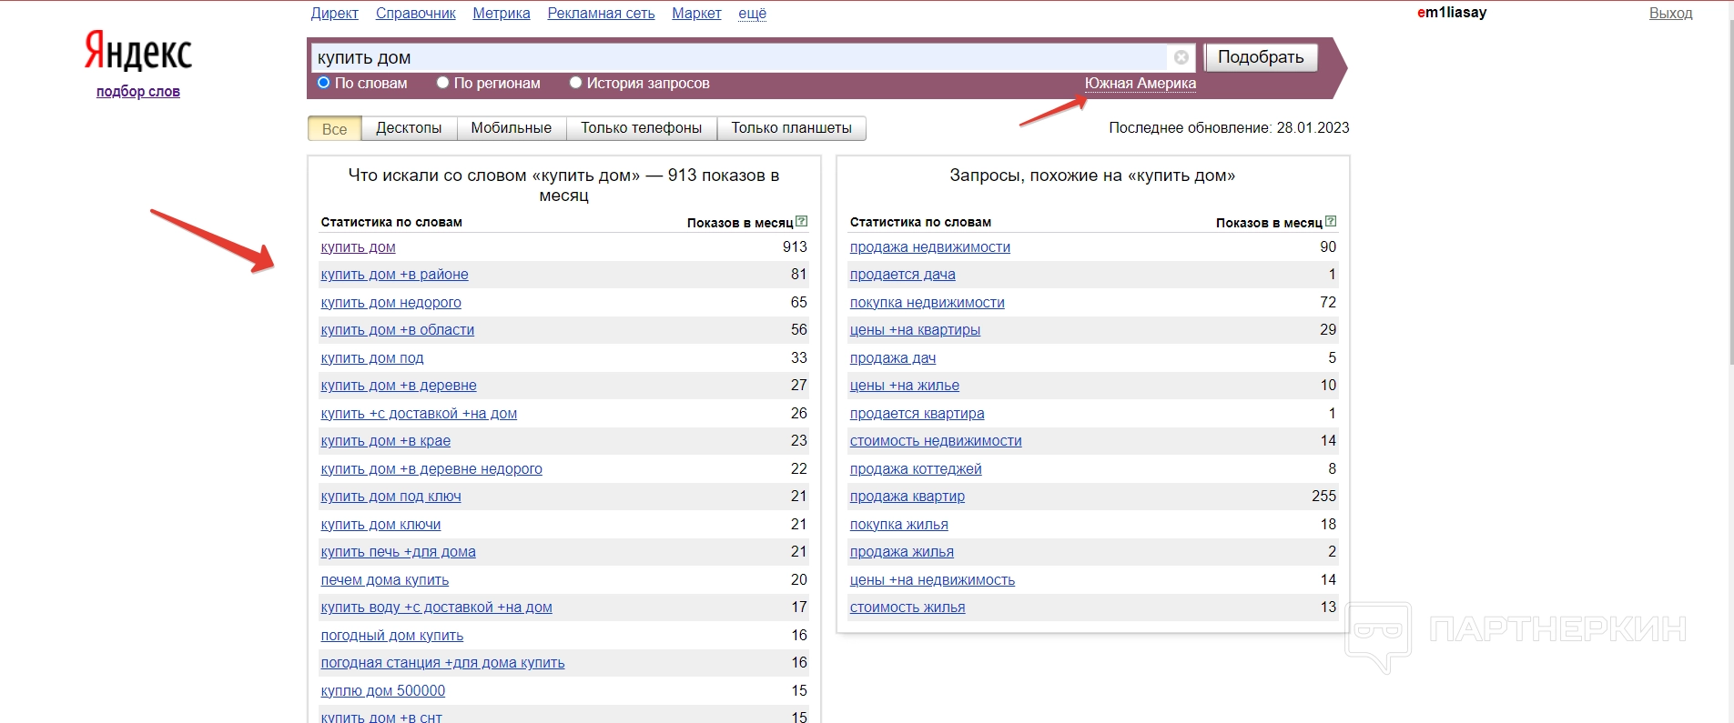
Task: Click the "Выход" logout link
Action: (x=1670, y=13)
